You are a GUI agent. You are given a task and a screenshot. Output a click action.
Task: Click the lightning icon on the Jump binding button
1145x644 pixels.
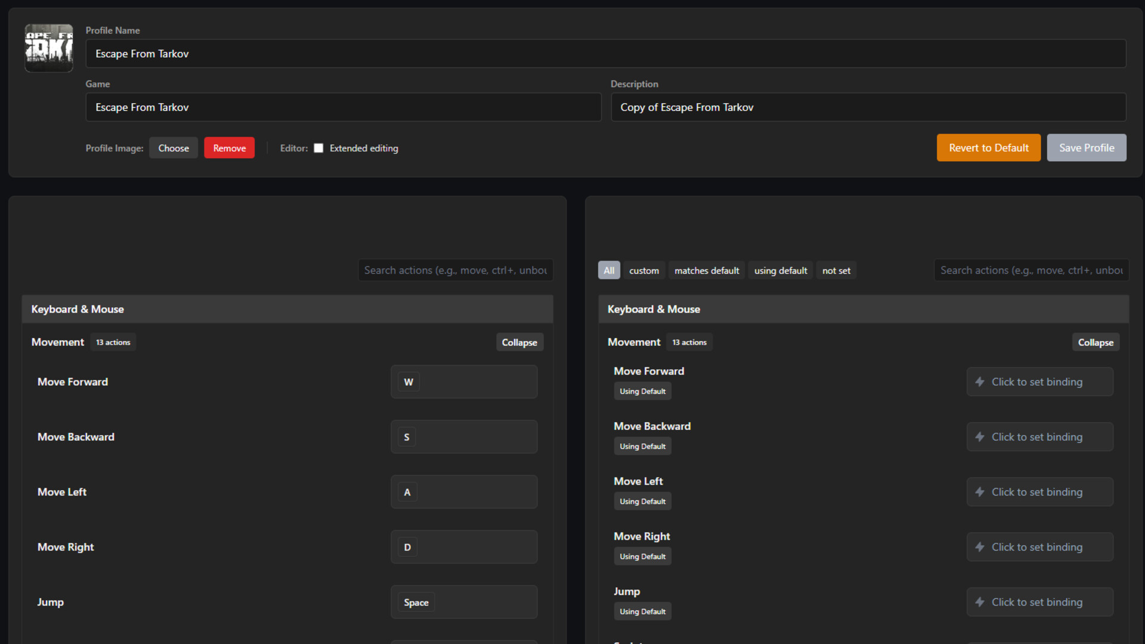980,602
